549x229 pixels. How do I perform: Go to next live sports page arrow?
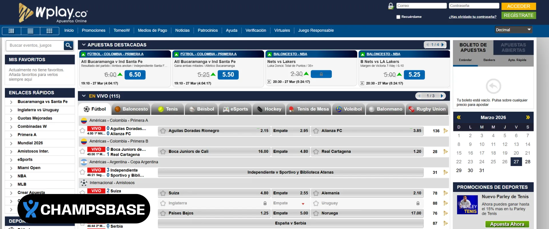[442, 96]
